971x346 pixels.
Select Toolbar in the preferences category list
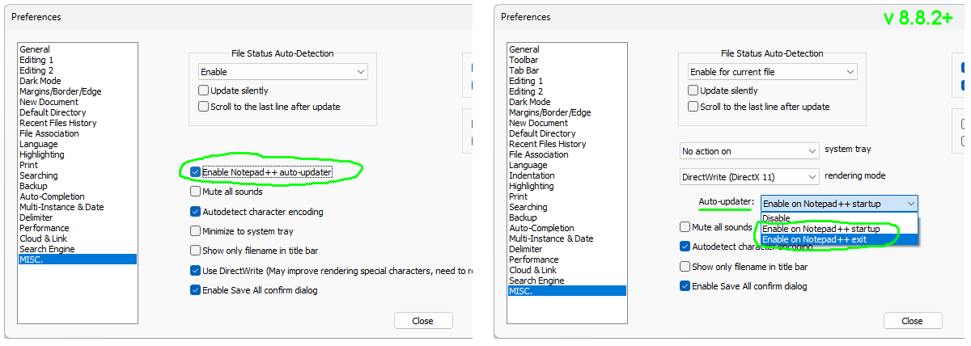click(x=524, y=60)
